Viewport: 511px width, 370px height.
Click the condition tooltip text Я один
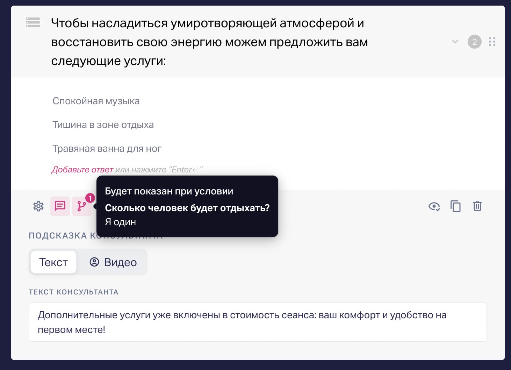tap(121, 221)
